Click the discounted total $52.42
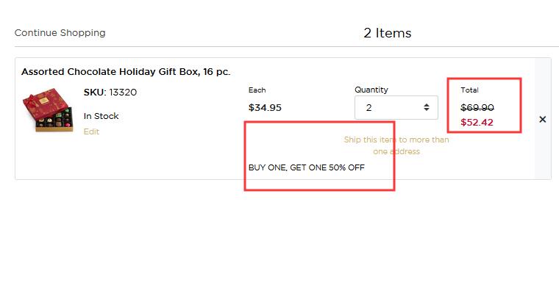559x293 pixels. 477,123
